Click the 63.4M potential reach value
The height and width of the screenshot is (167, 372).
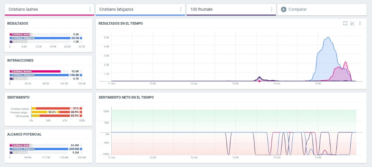click(75, 145)
